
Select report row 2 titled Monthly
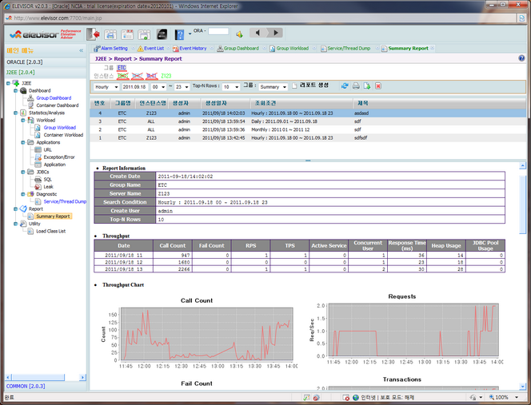[x=308, y=129]
